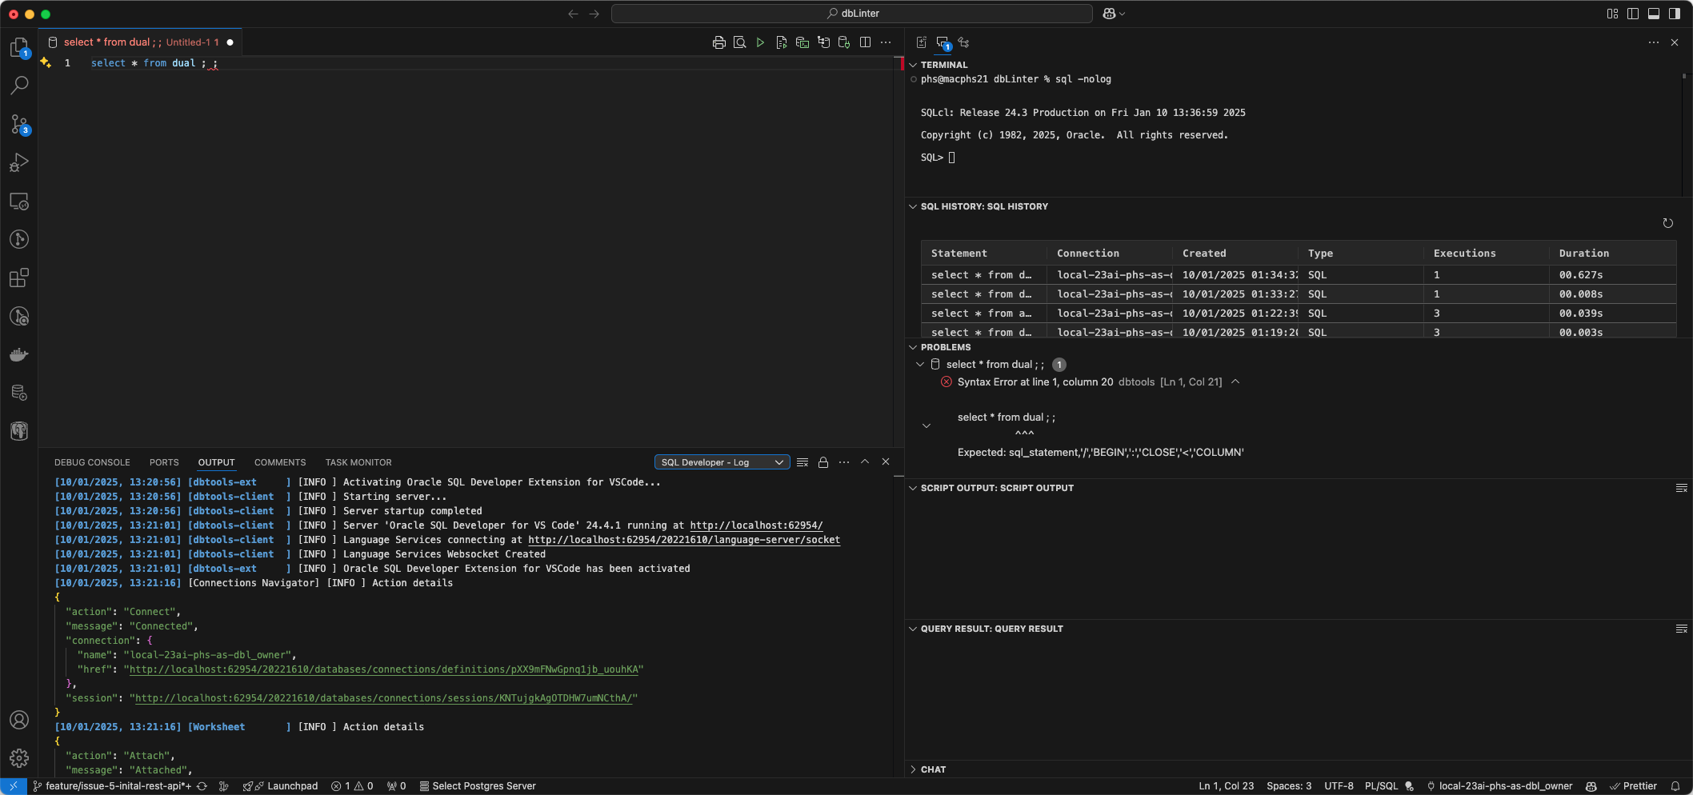Open the http://localhost:62954/ link in the log
The width and height of the screenshot is (1693, 795).
(x=756, y=525)
